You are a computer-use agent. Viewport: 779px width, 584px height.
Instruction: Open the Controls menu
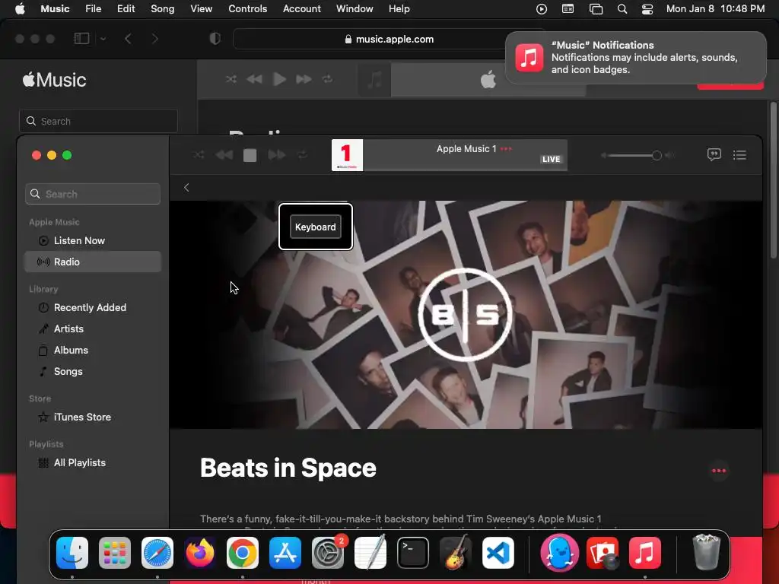247,9
